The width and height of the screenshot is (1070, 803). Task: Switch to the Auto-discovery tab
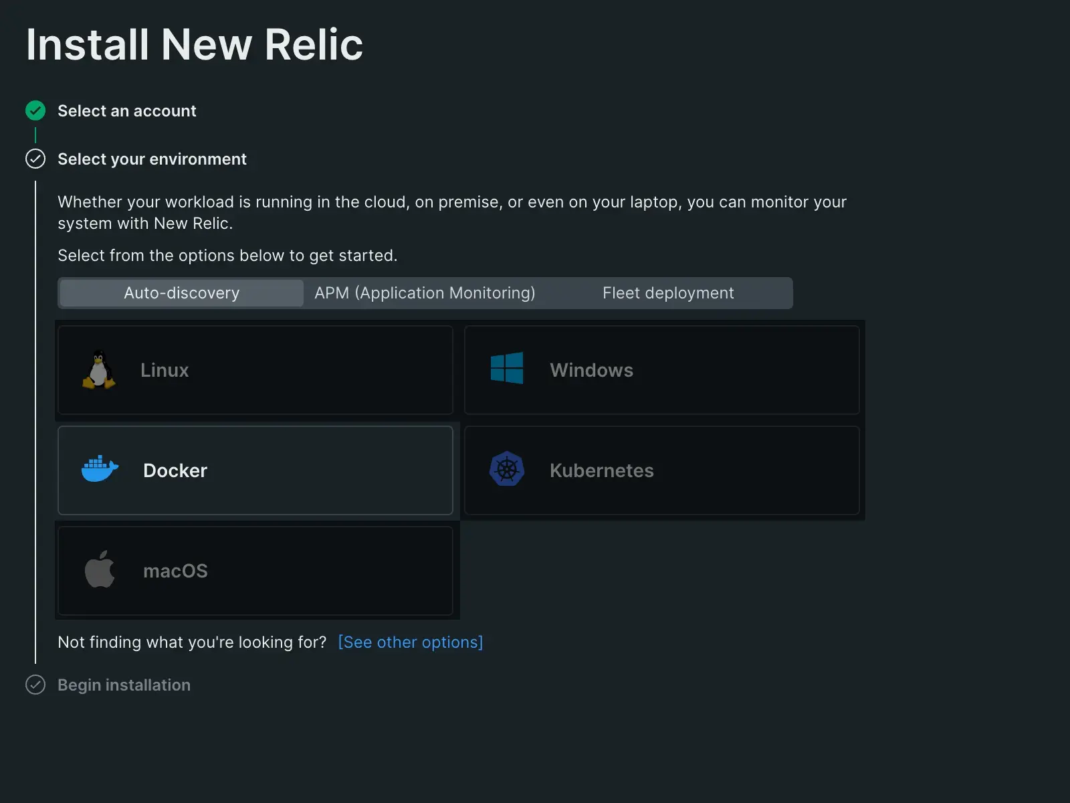[x=181, y=293]
